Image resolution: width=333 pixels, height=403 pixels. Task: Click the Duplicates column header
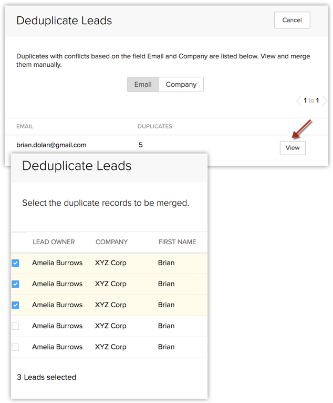pos(154,126)
